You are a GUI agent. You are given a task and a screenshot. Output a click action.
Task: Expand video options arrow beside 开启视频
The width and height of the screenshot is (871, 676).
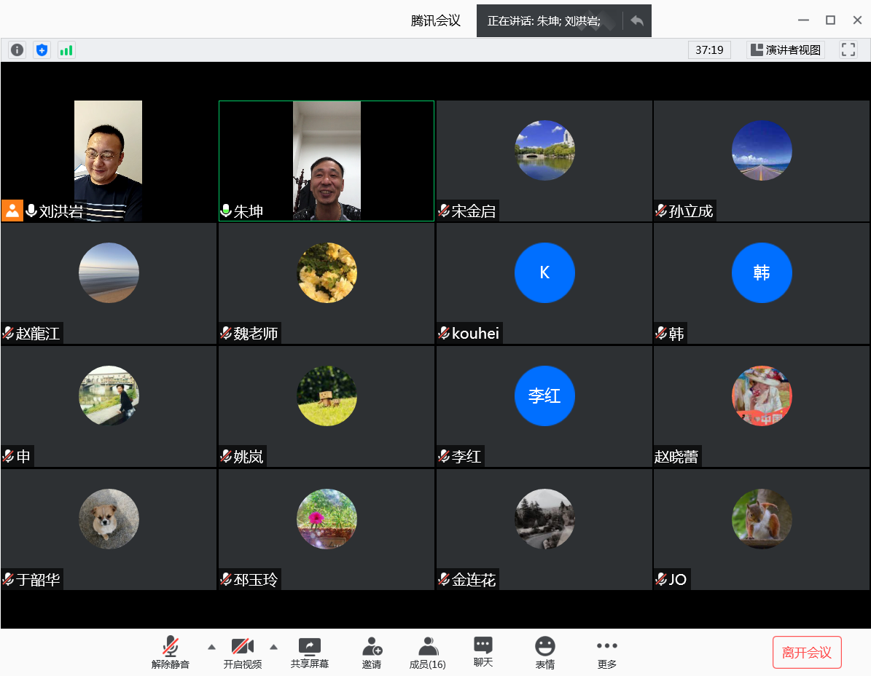tap(273, 646)
